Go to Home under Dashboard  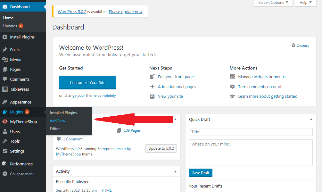pyautogui.click(x=8, y=18)
